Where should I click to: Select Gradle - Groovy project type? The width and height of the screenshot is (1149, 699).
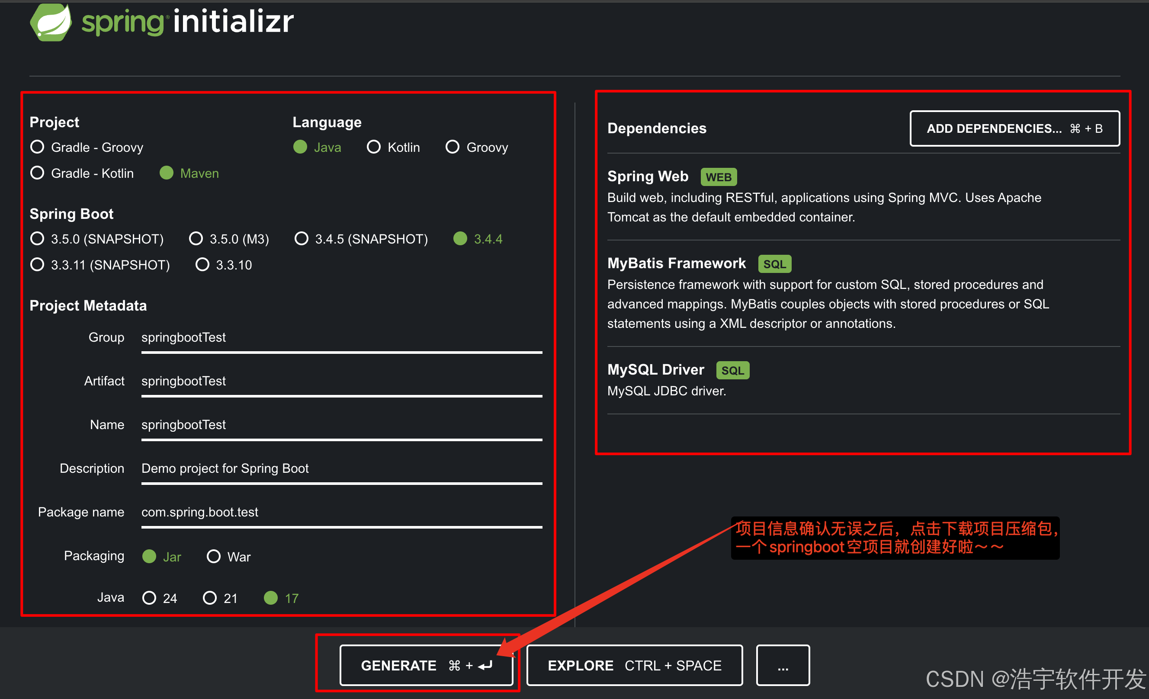tap(37, 147)
